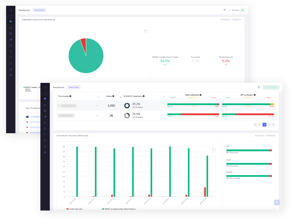Open list layout icon in front window sidebar
Screen dimensions: 293x222
tap(45, 123)
